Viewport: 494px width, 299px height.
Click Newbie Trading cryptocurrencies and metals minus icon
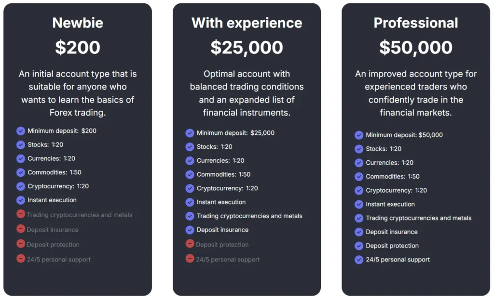(21, 214)
